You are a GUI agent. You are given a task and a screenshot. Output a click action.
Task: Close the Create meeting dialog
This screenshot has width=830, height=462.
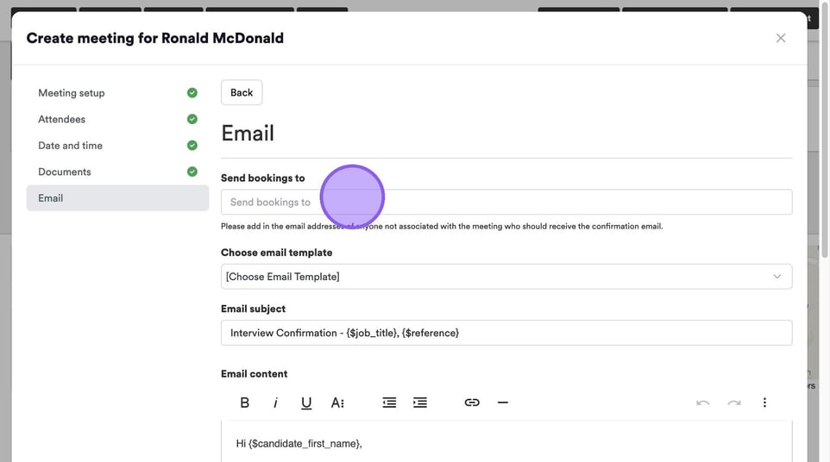click(x=781, y=38)
